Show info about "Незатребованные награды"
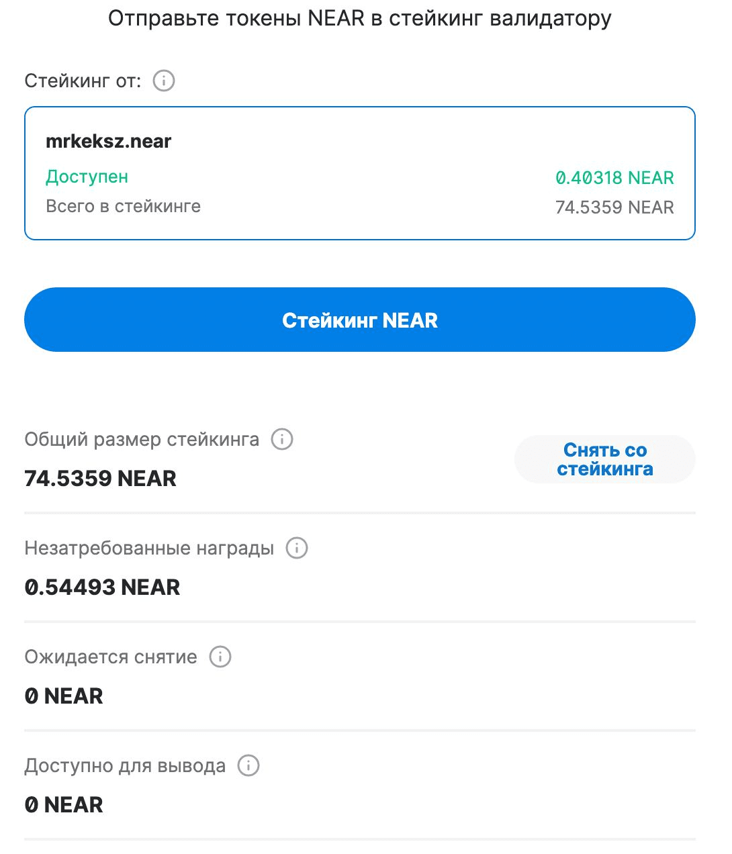 (297, 549)
